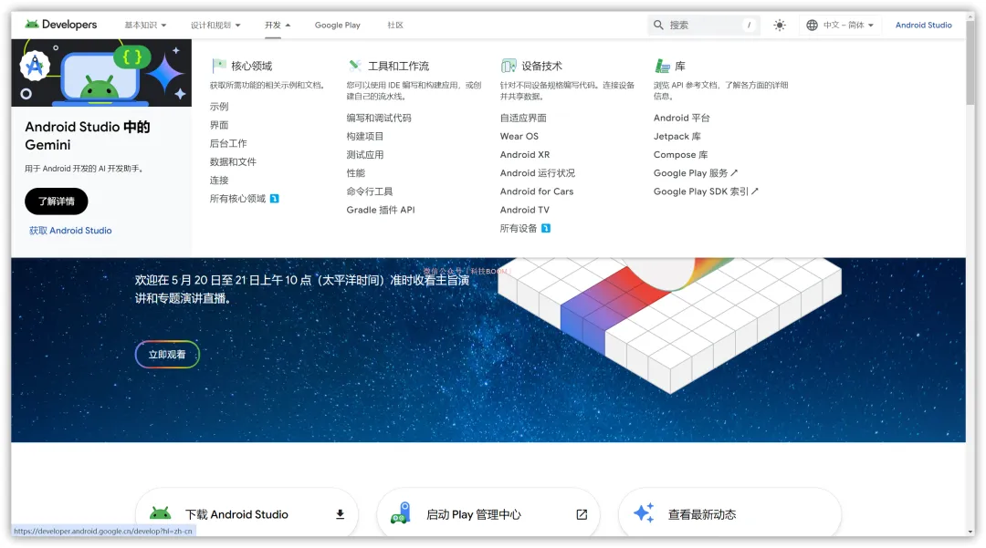The height and width of the screenshot is (548, 986).
Task: Click the Android Developers logo
Action: 60,25
